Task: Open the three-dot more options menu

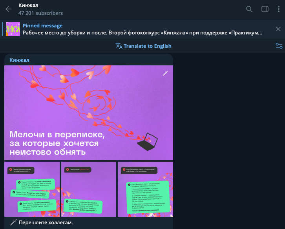Action: [x=278, y=9]
